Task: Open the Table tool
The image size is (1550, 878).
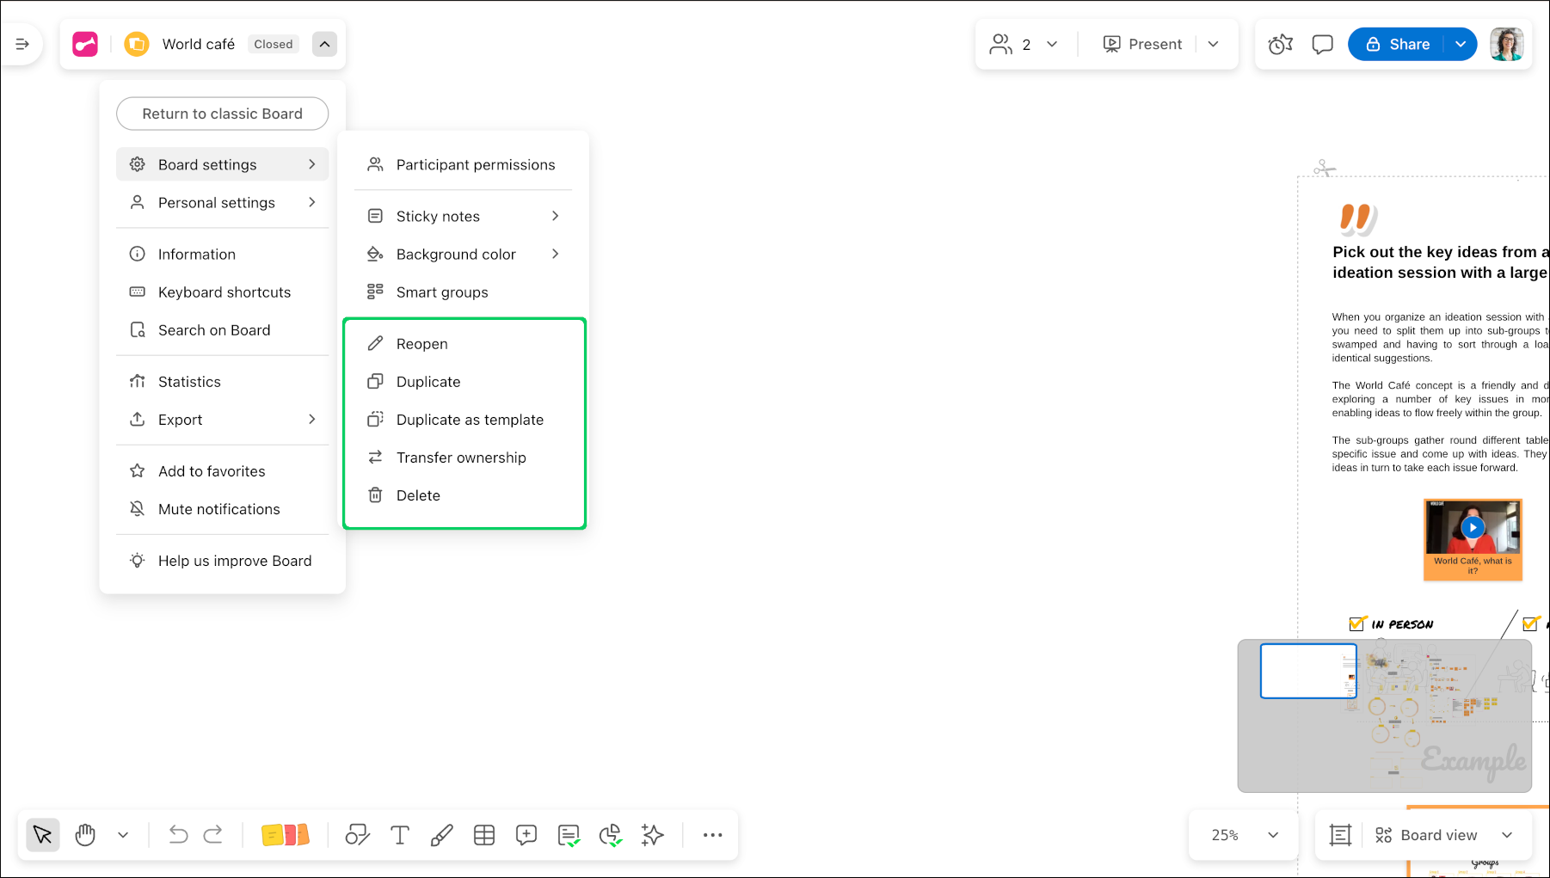Action: 483,834
